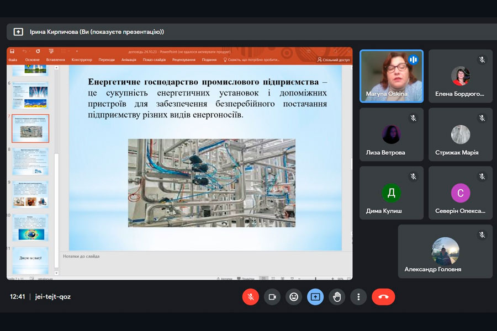Screen dimensions: 497x331
Task: Click the presenting icon beside Ірина Кирпичова
Action: click(18, 32)
